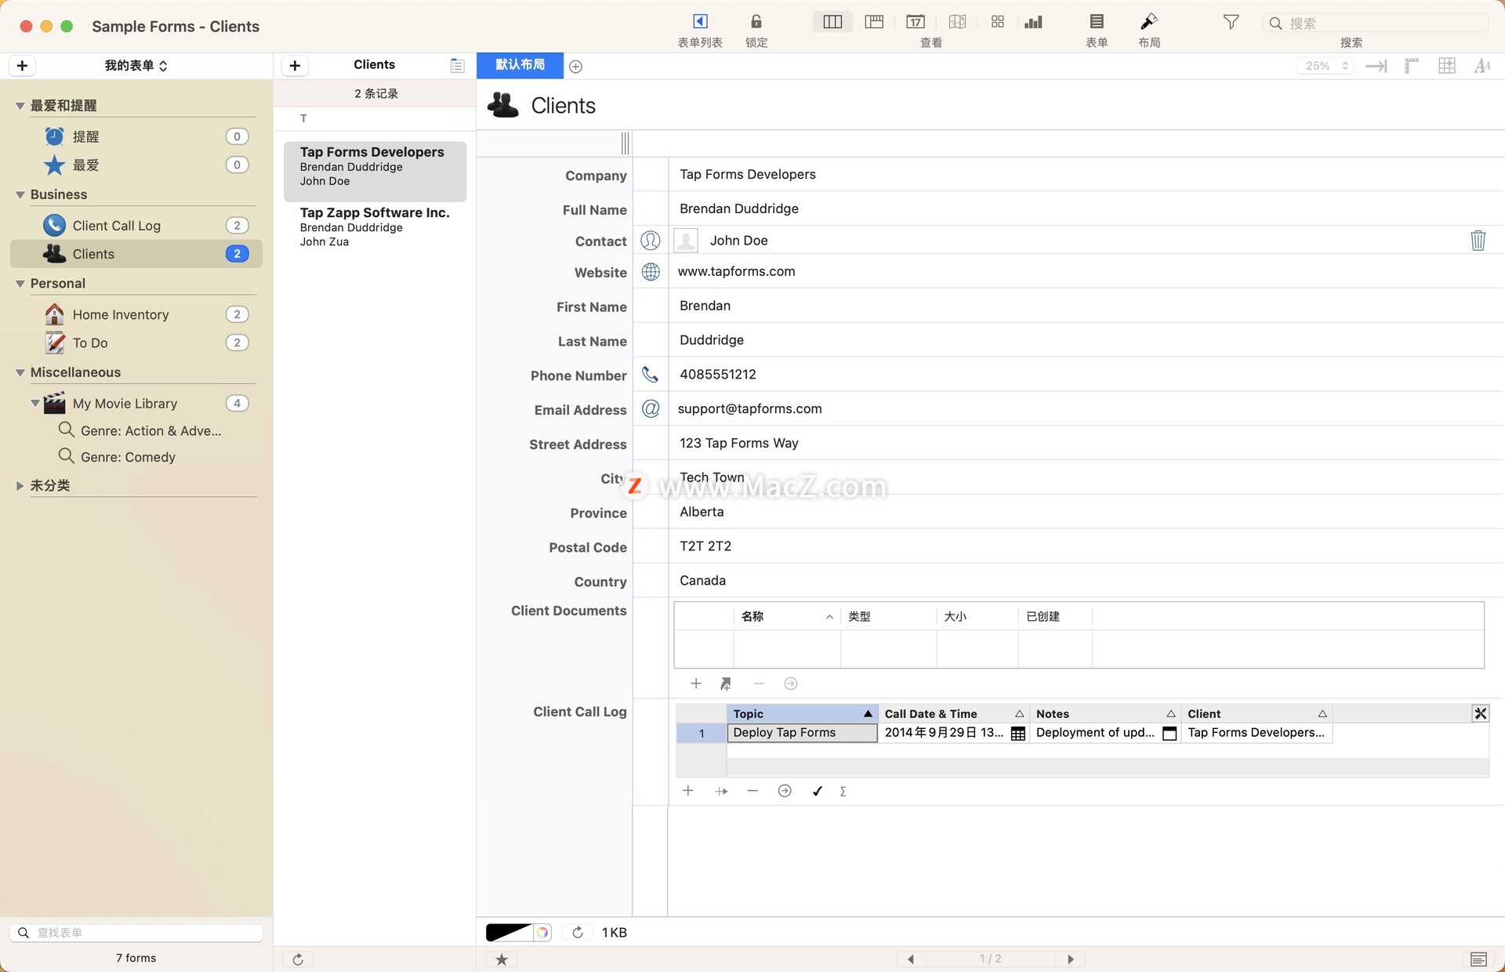Screen dimensions: 1505x972
Task: Collapse My Movie Library saved searches
Action: tap(35, 403)
